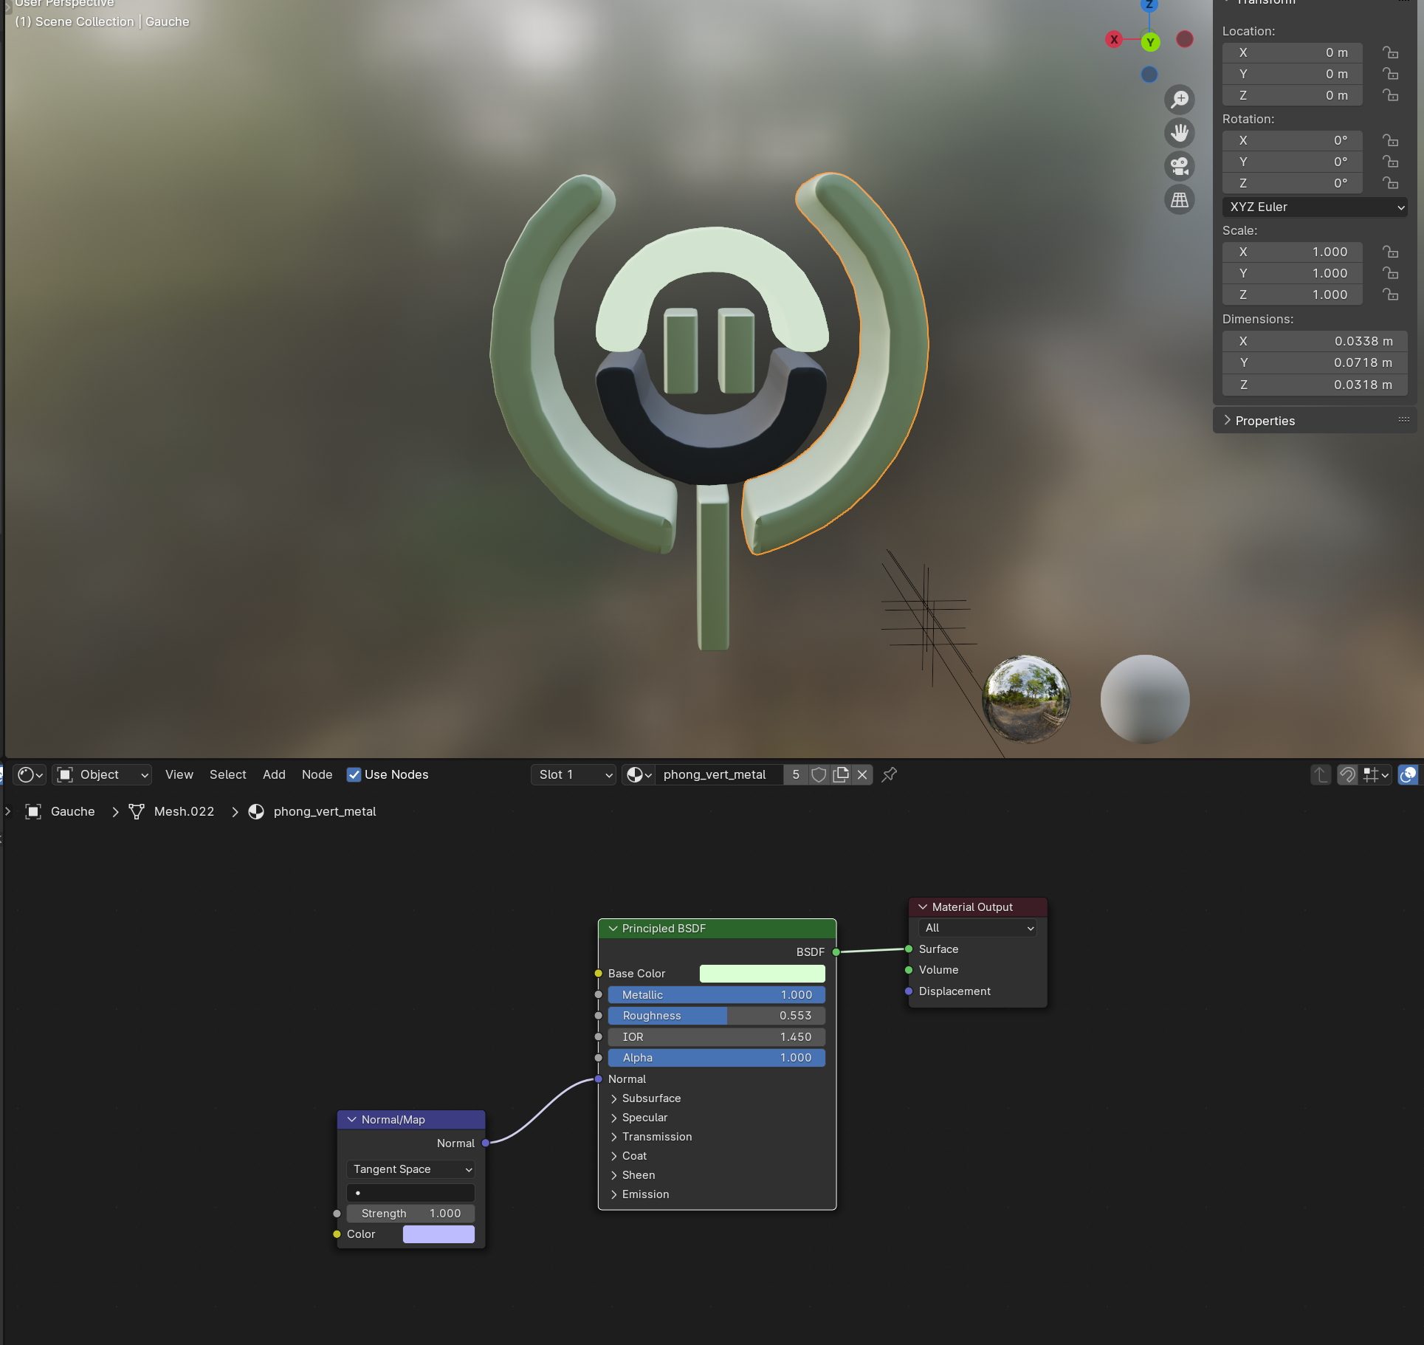The image size is (1424, 1345).
Task: Click the Normal Map Color swatch
Action: pos(438,1234)
